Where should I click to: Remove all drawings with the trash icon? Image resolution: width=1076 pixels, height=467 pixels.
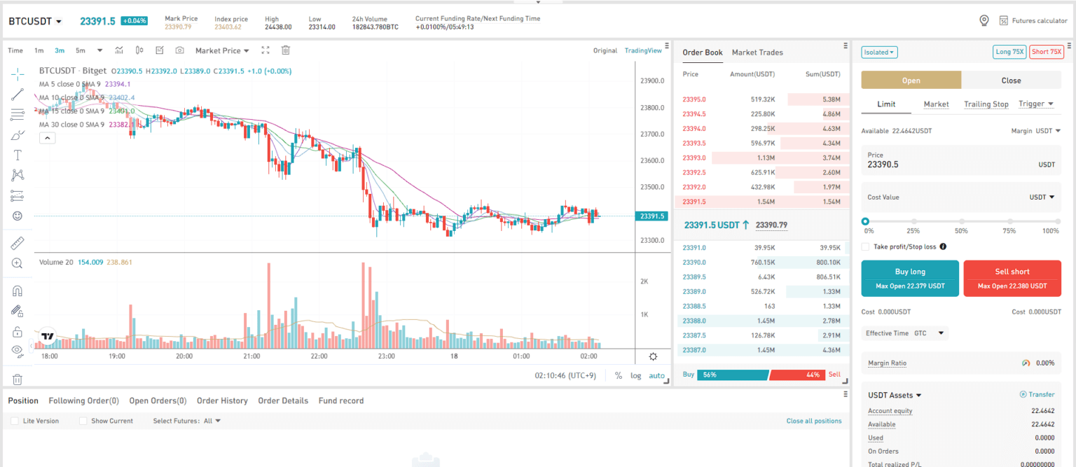[285, 50]
